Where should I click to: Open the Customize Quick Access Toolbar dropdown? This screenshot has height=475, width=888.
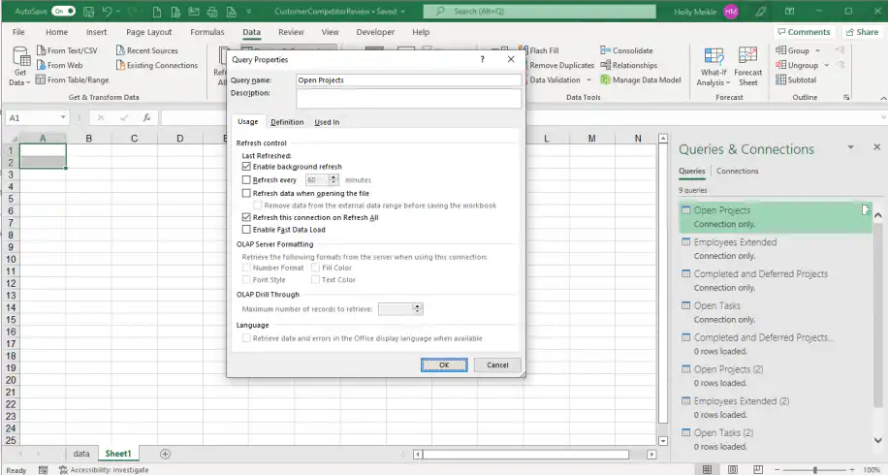pyautogui.click(x=248, y=12)
